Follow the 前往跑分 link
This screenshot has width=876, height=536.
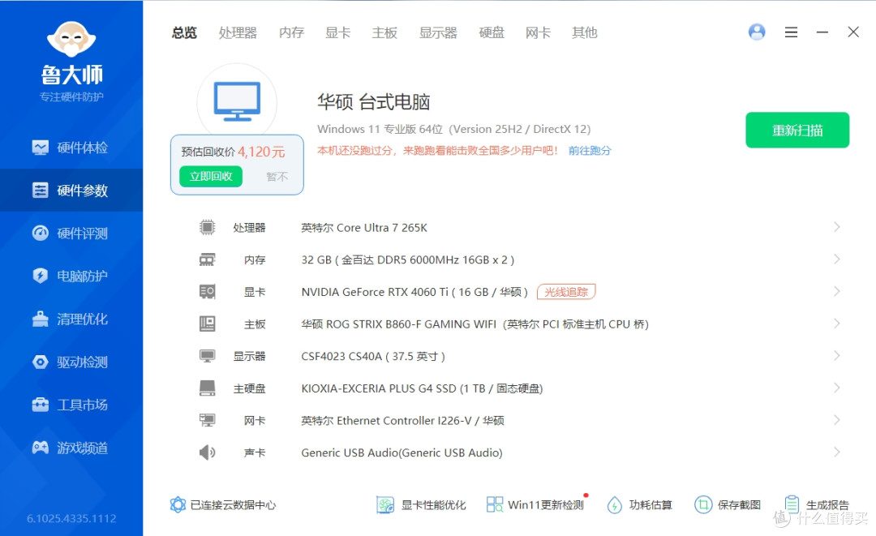(590, 151)
